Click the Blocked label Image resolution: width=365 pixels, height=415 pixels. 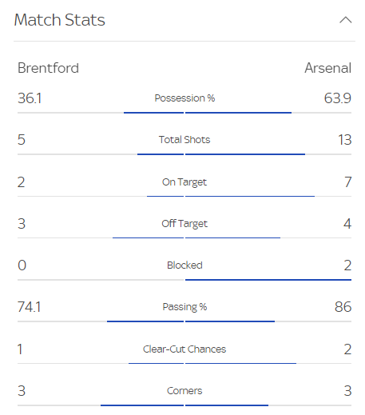click(184, 265)
